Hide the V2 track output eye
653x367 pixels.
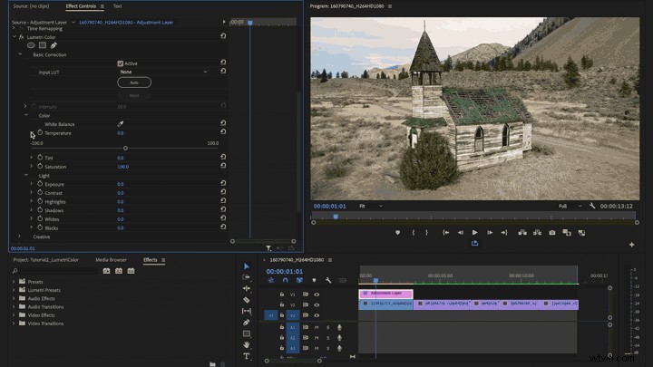point(317,305)
